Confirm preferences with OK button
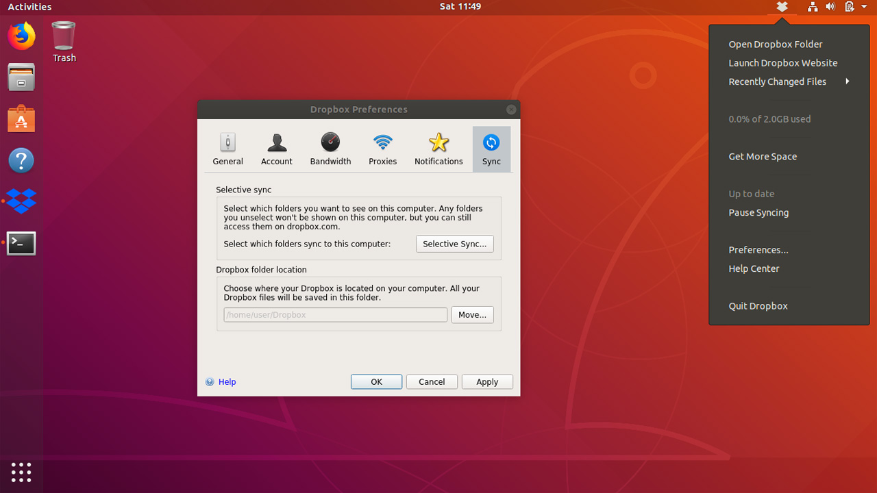 point(376,382)
